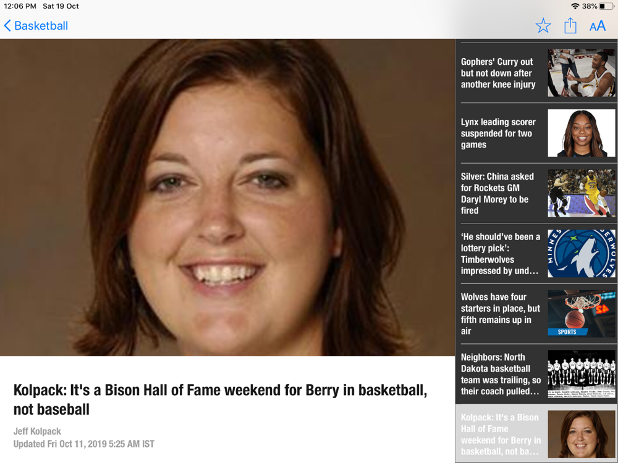
Task: Open the share sheet icon
Action: 570,26
